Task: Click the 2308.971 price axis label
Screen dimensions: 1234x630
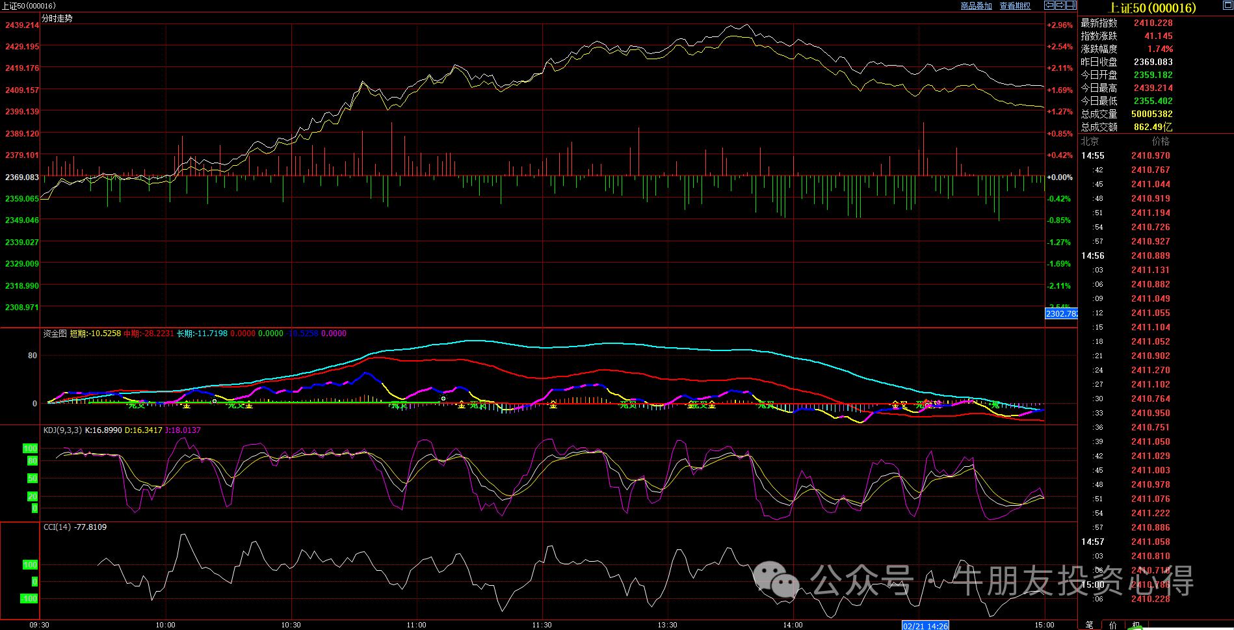Action: 22,307
